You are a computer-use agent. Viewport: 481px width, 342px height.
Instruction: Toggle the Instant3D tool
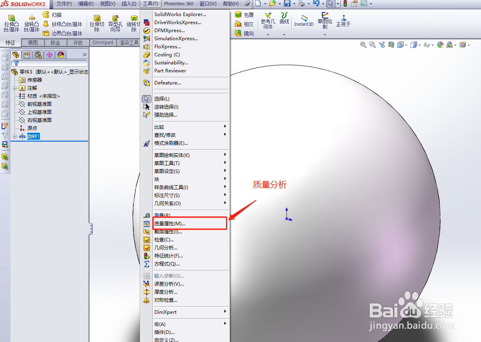click(x=304, y=21)
